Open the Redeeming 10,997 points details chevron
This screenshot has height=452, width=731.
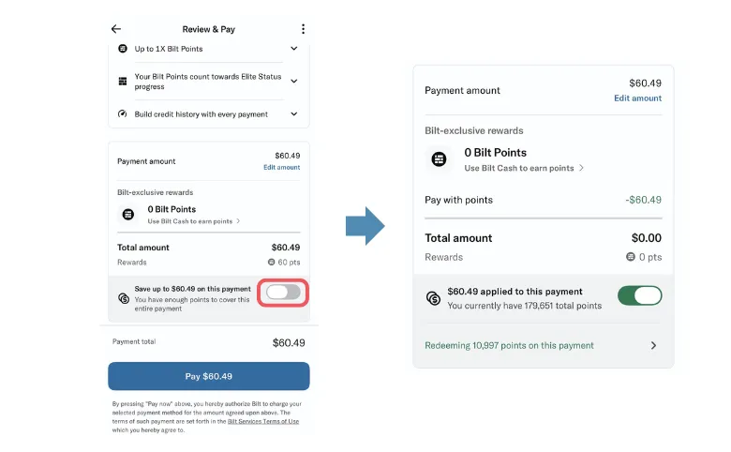[653, 345]
